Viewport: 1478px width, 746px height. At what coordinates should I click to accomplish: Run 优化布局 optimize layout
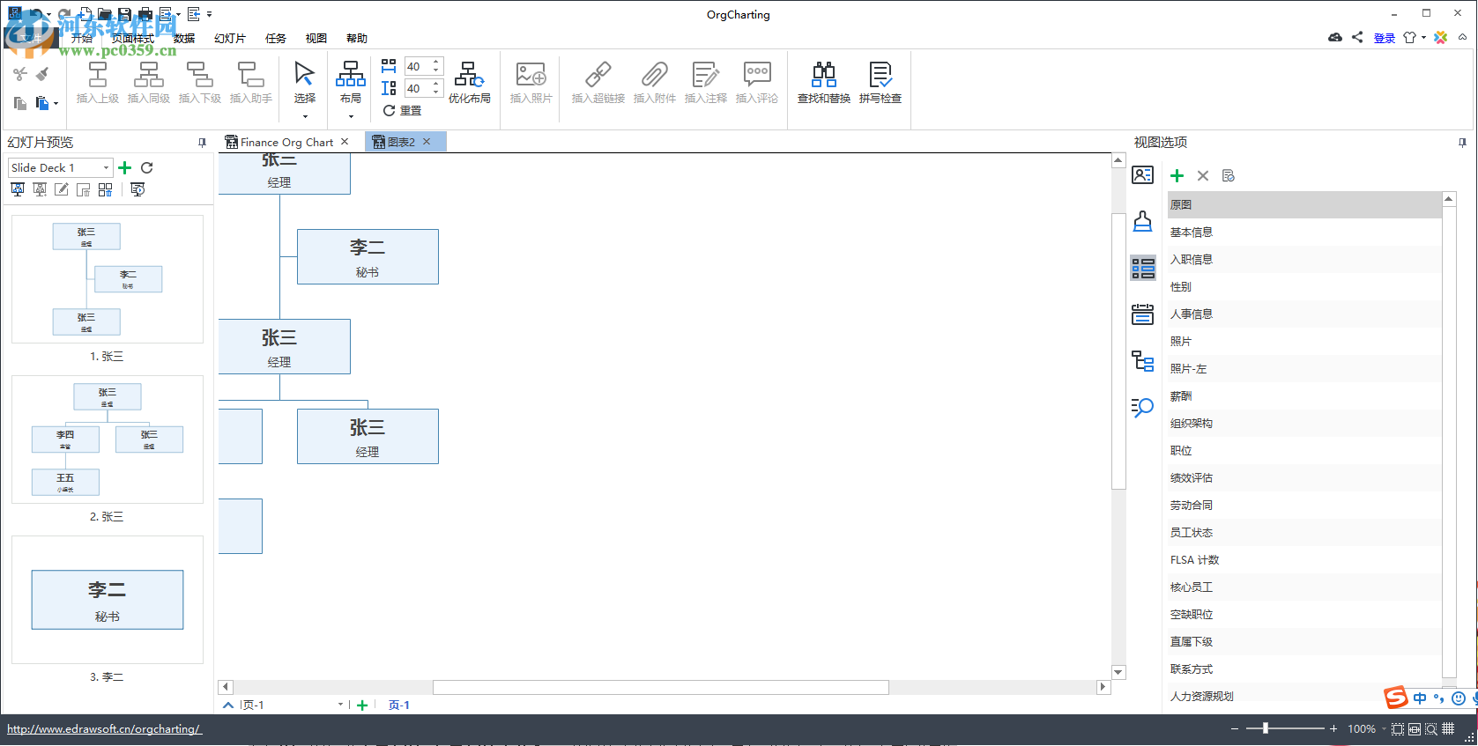tap(470, 83)
